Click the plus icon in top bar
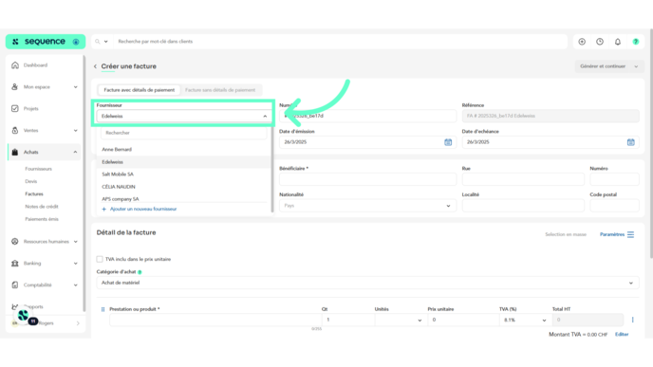Screen dimensions: 653x367 [582, 42]
